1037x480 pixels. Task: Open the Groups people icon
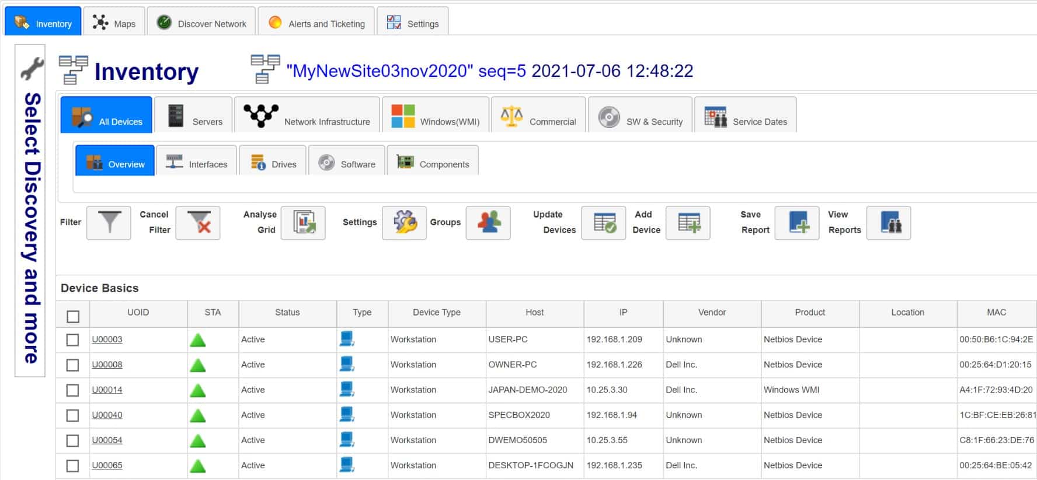tap(488, 223)
